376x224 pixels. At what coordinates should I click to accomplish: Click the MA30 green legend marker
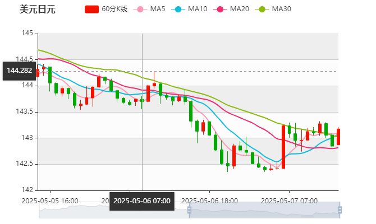point(262,10)
